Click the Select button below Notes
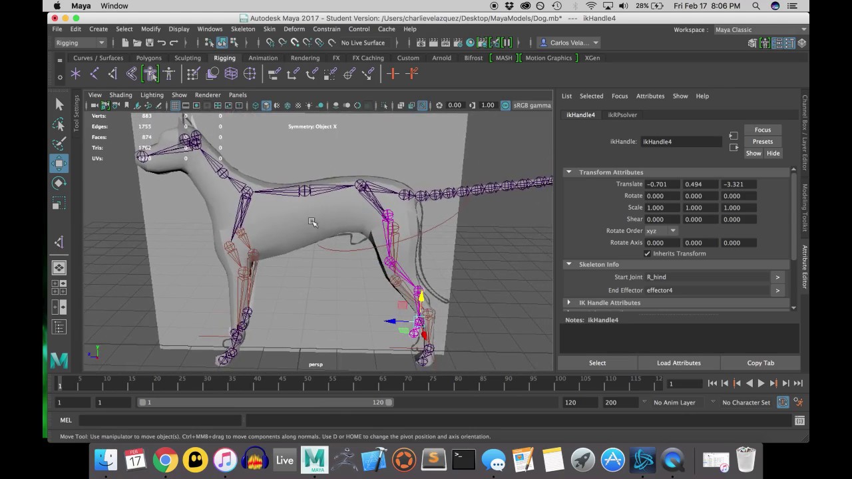 (597, 363)
